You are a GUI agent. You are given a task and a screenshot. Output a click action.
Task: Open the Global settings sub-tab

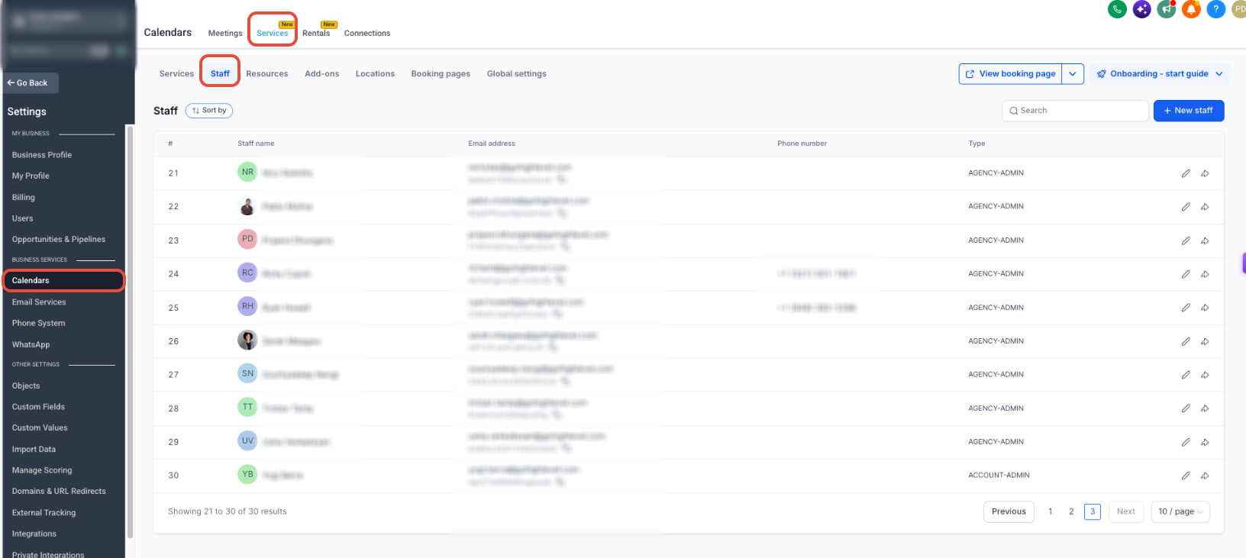coord(517,74)
